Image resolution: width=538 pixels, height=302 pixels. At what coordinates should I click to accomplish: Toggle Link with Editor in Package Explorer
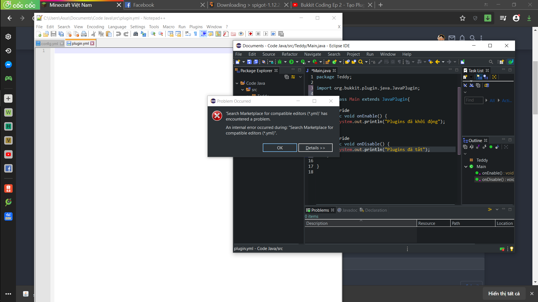coord(293,77)
